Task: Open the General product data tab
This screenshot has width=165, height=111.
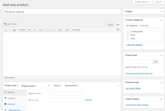Action: (15, 92)
